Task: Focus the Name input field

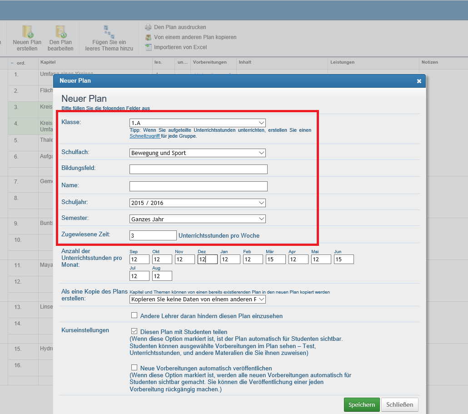Action: [x=198, y=186]
